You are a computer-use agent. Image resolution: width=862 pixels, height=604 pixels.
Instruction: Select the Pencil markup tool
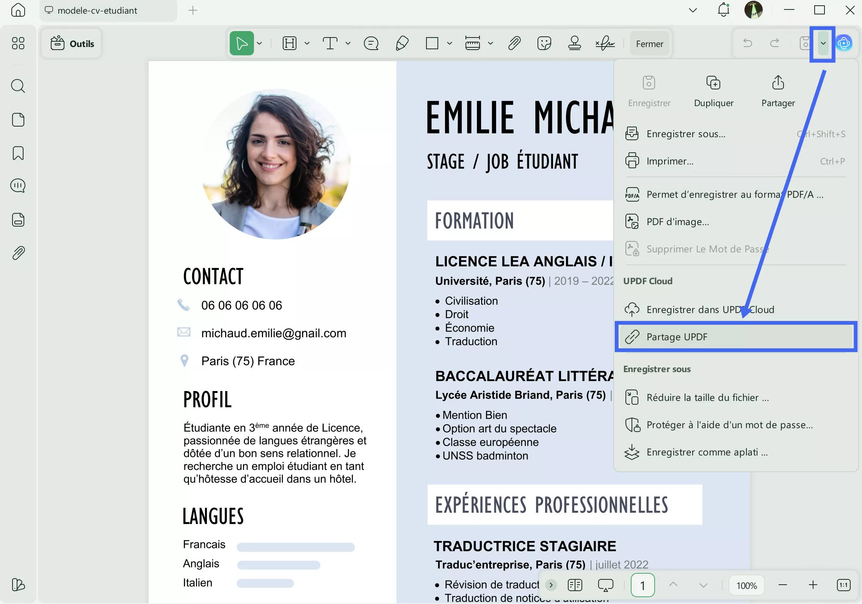402,43
